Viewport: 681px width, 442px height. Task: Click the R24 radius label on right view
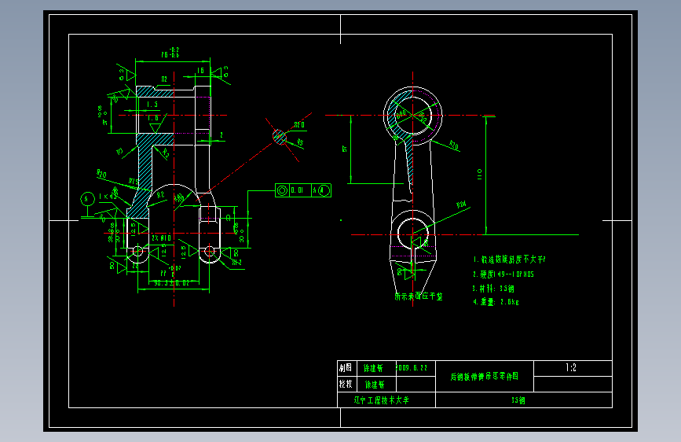pyautogui.click(x=461, y=204)
